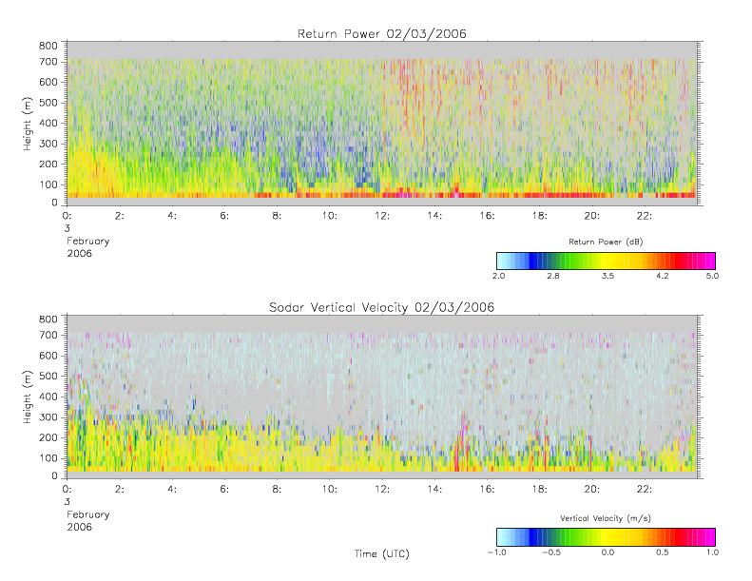Click the Return Power heatmap plot area
Viewport: 752px width, 581px height.
tap(382, 124)
